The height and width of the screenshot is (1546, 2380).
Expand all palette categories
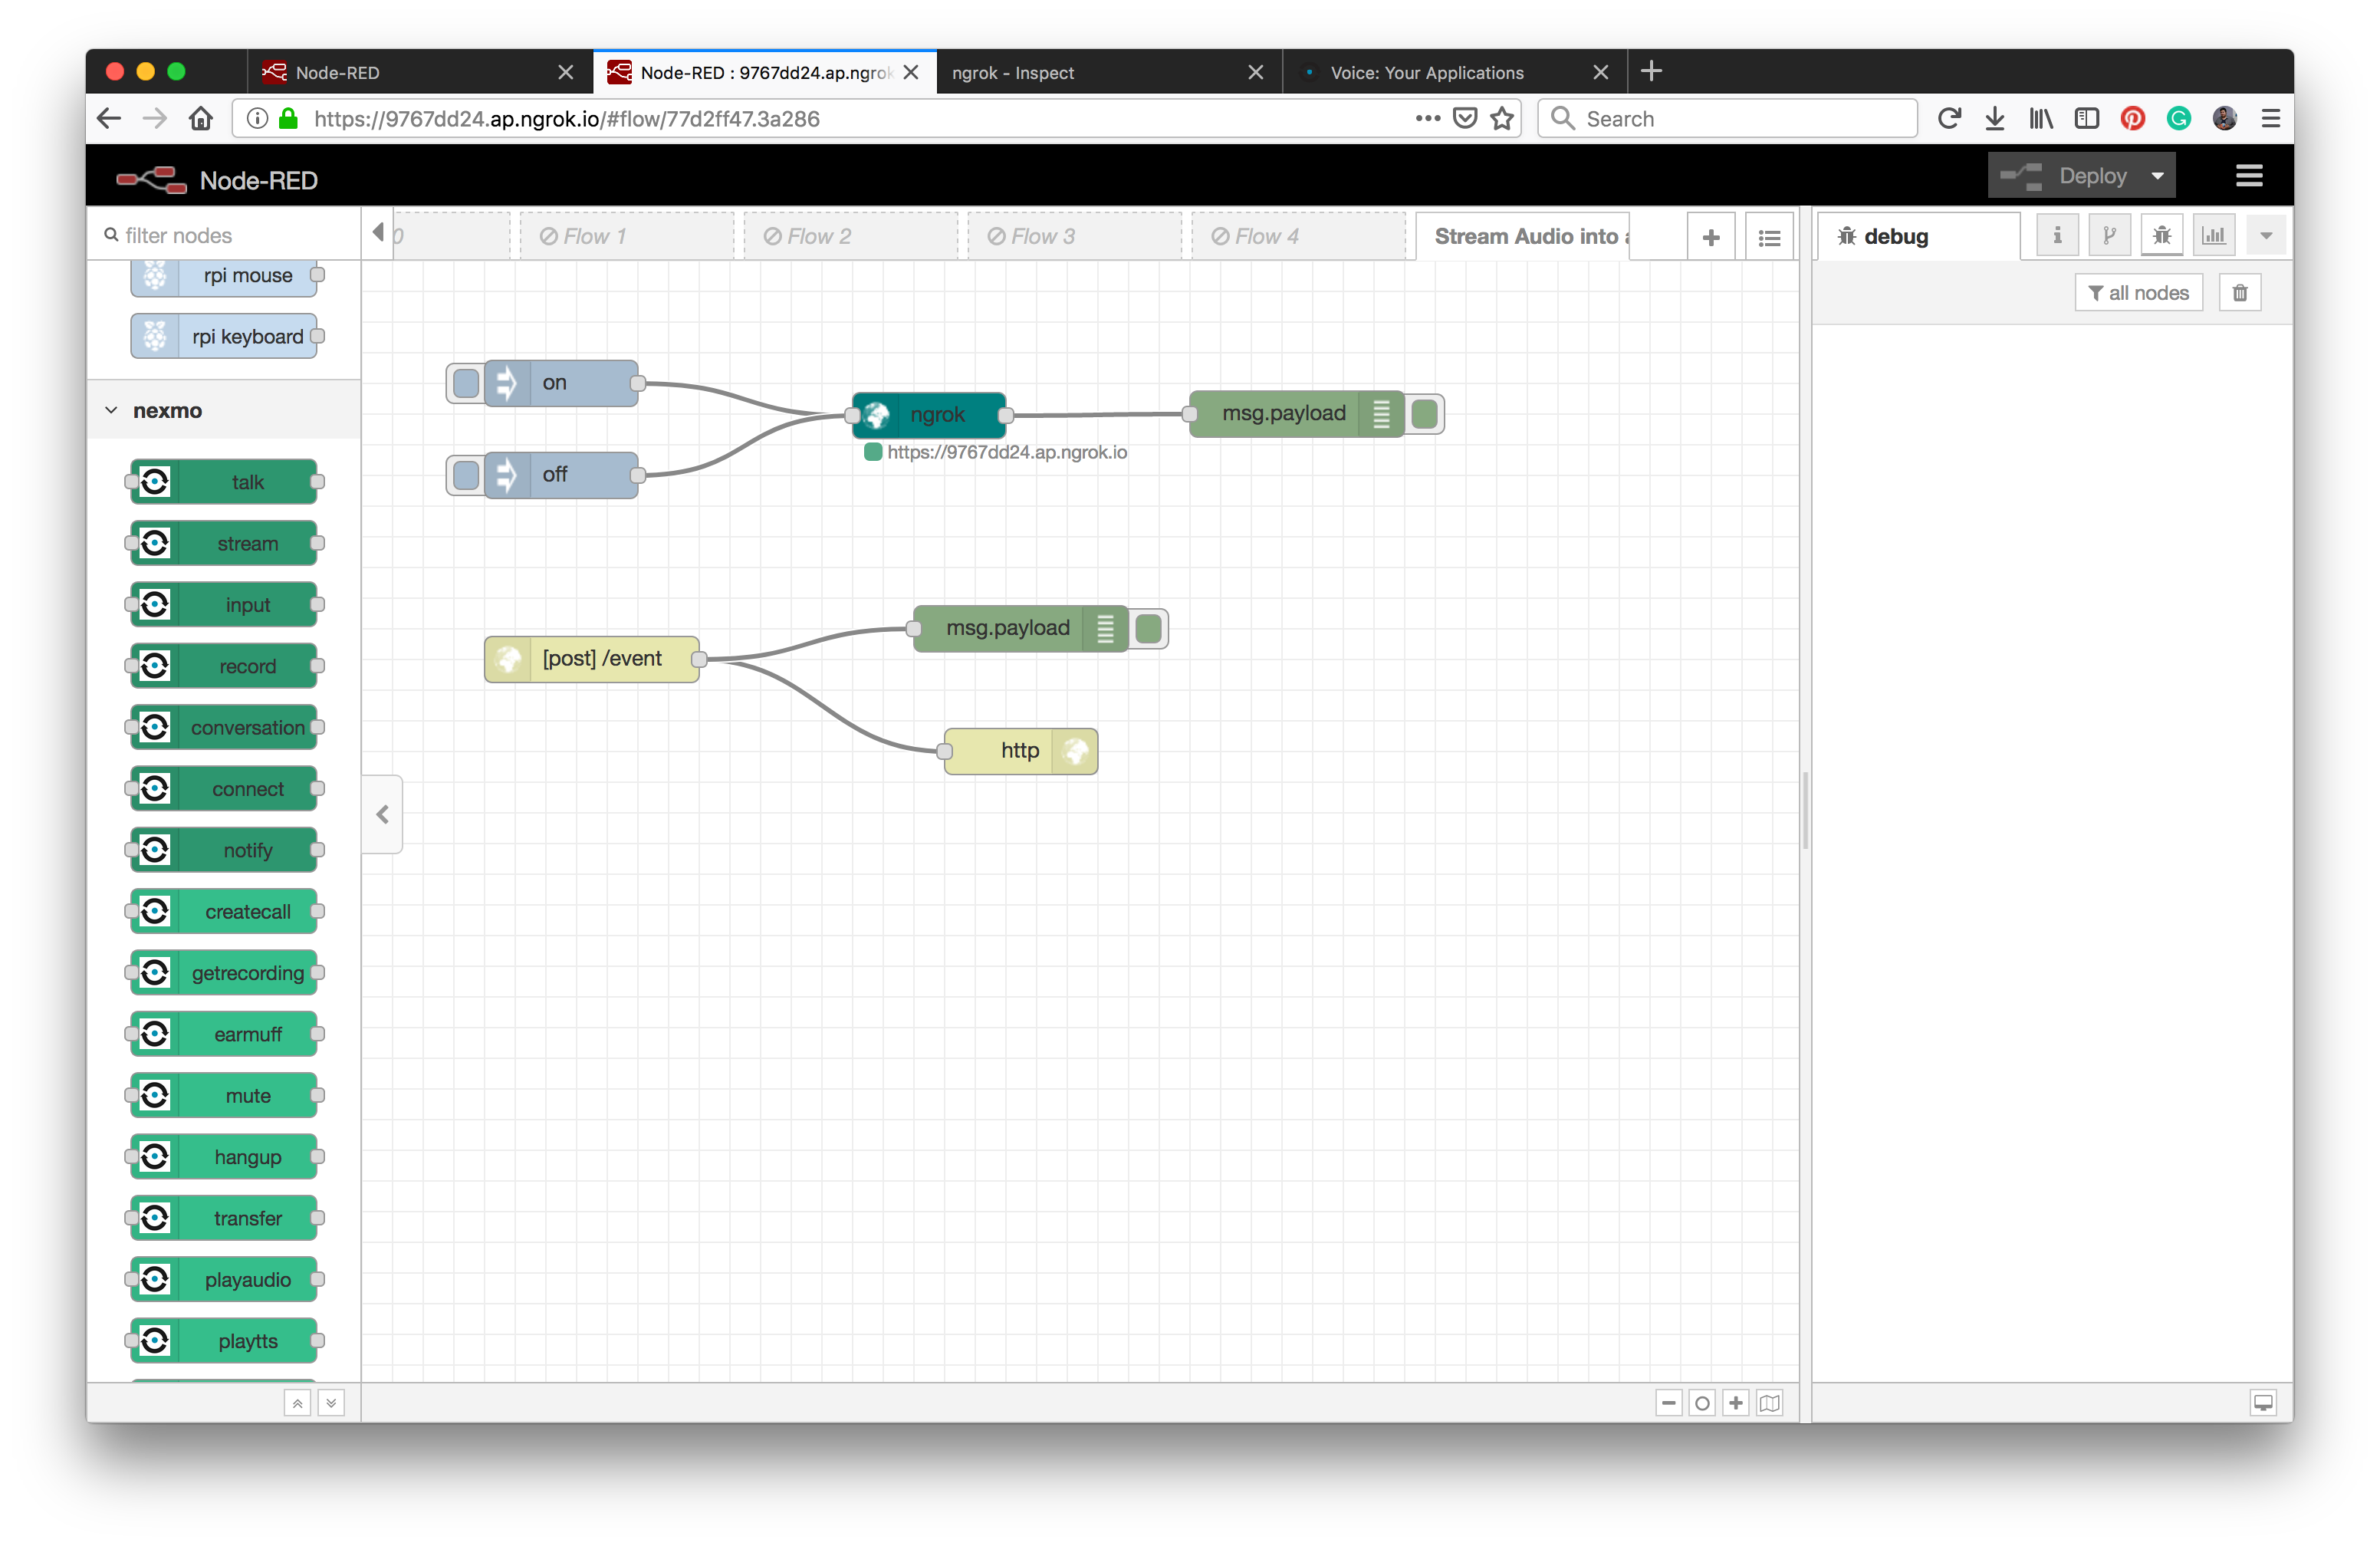click(331, 1403)
